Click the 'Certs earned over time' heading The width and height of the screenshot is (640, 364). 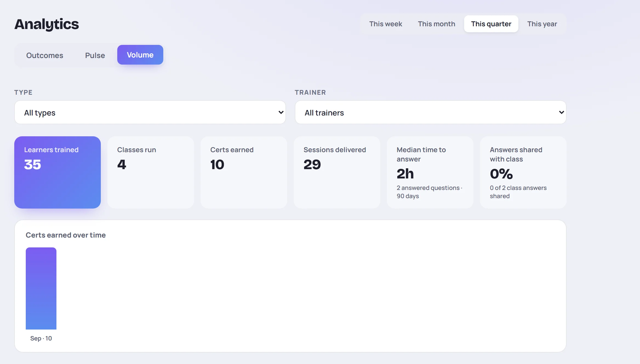[x=66, y=235]
